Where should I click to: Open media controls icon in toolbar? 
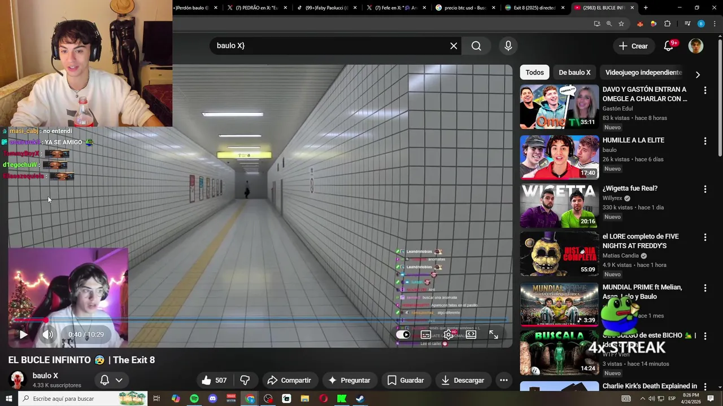687,24
